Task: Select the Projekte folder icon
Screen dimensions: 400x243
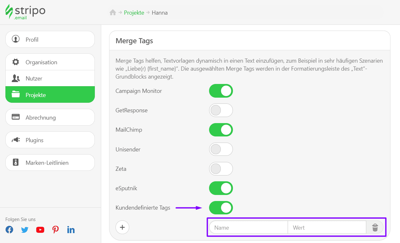Action: click(x=16, y=94)
